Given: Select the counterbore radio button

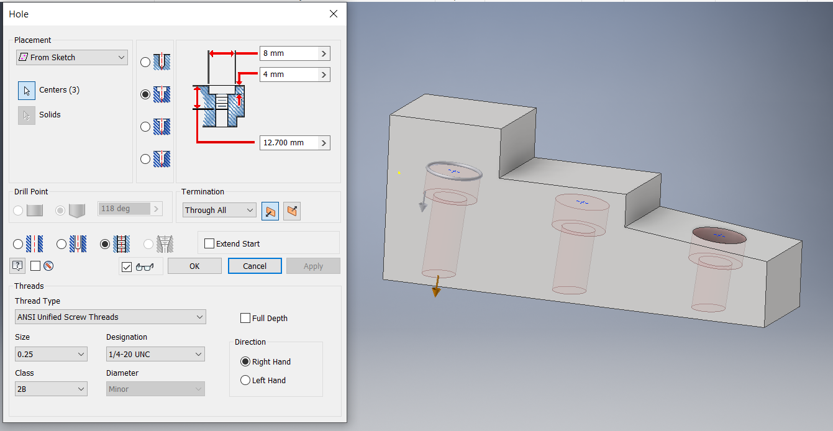Looking at the screenshot, I should pyautogui.click(x=145, y=94).
